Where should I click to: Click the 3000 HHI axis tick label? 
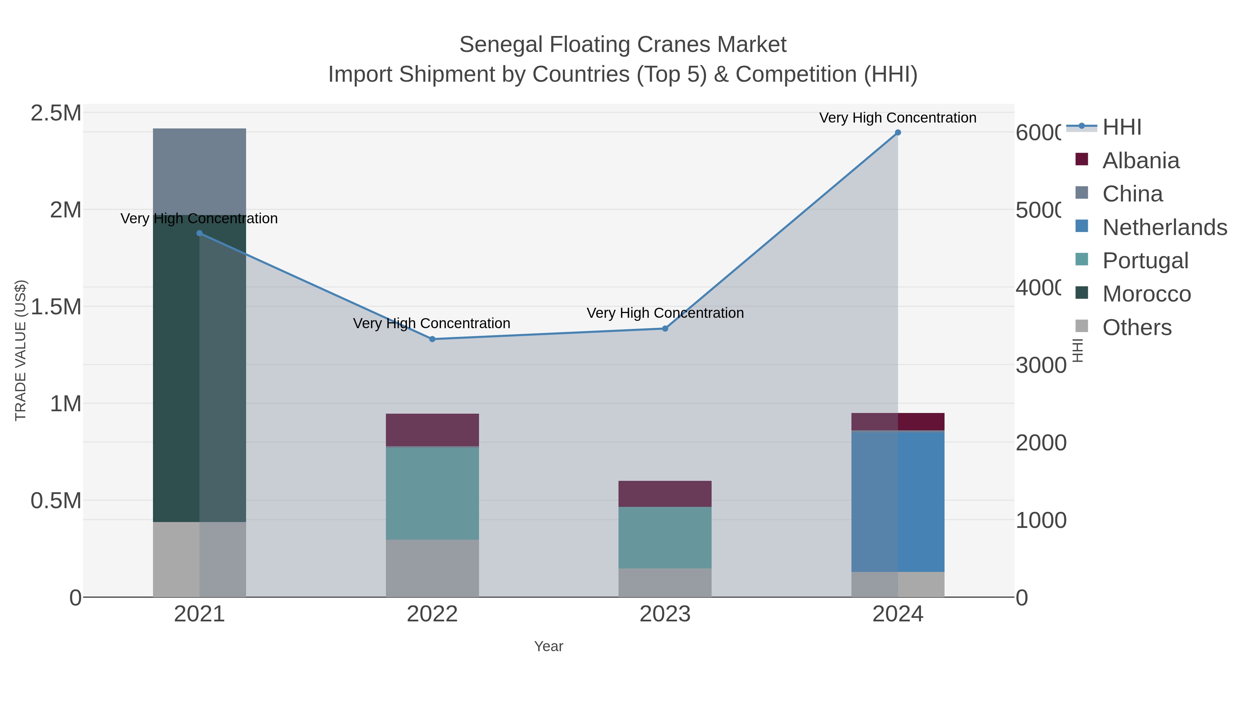[x=1041, y=365]
